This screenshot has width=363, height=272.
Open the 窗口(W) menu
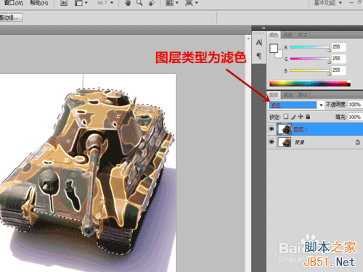tap(13, 3)
